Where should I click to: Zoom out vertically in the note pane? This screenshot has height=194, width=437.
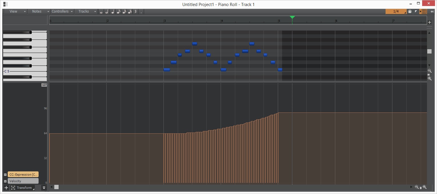tap(430, 71)
